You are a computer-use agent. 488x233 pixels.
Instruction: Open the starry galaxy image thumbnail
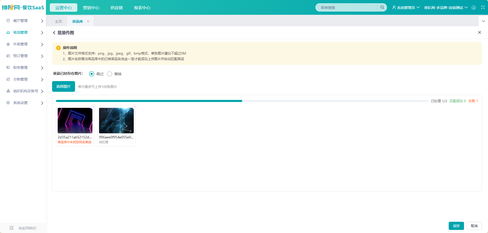(116, 121)
